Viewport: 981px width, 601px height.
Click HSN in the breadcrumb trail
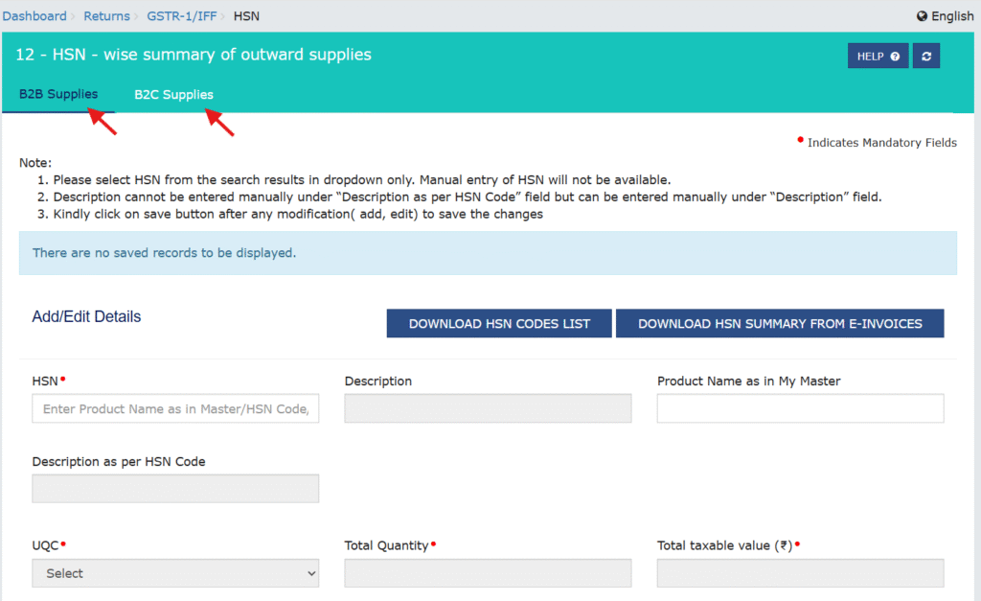(246, 15)
